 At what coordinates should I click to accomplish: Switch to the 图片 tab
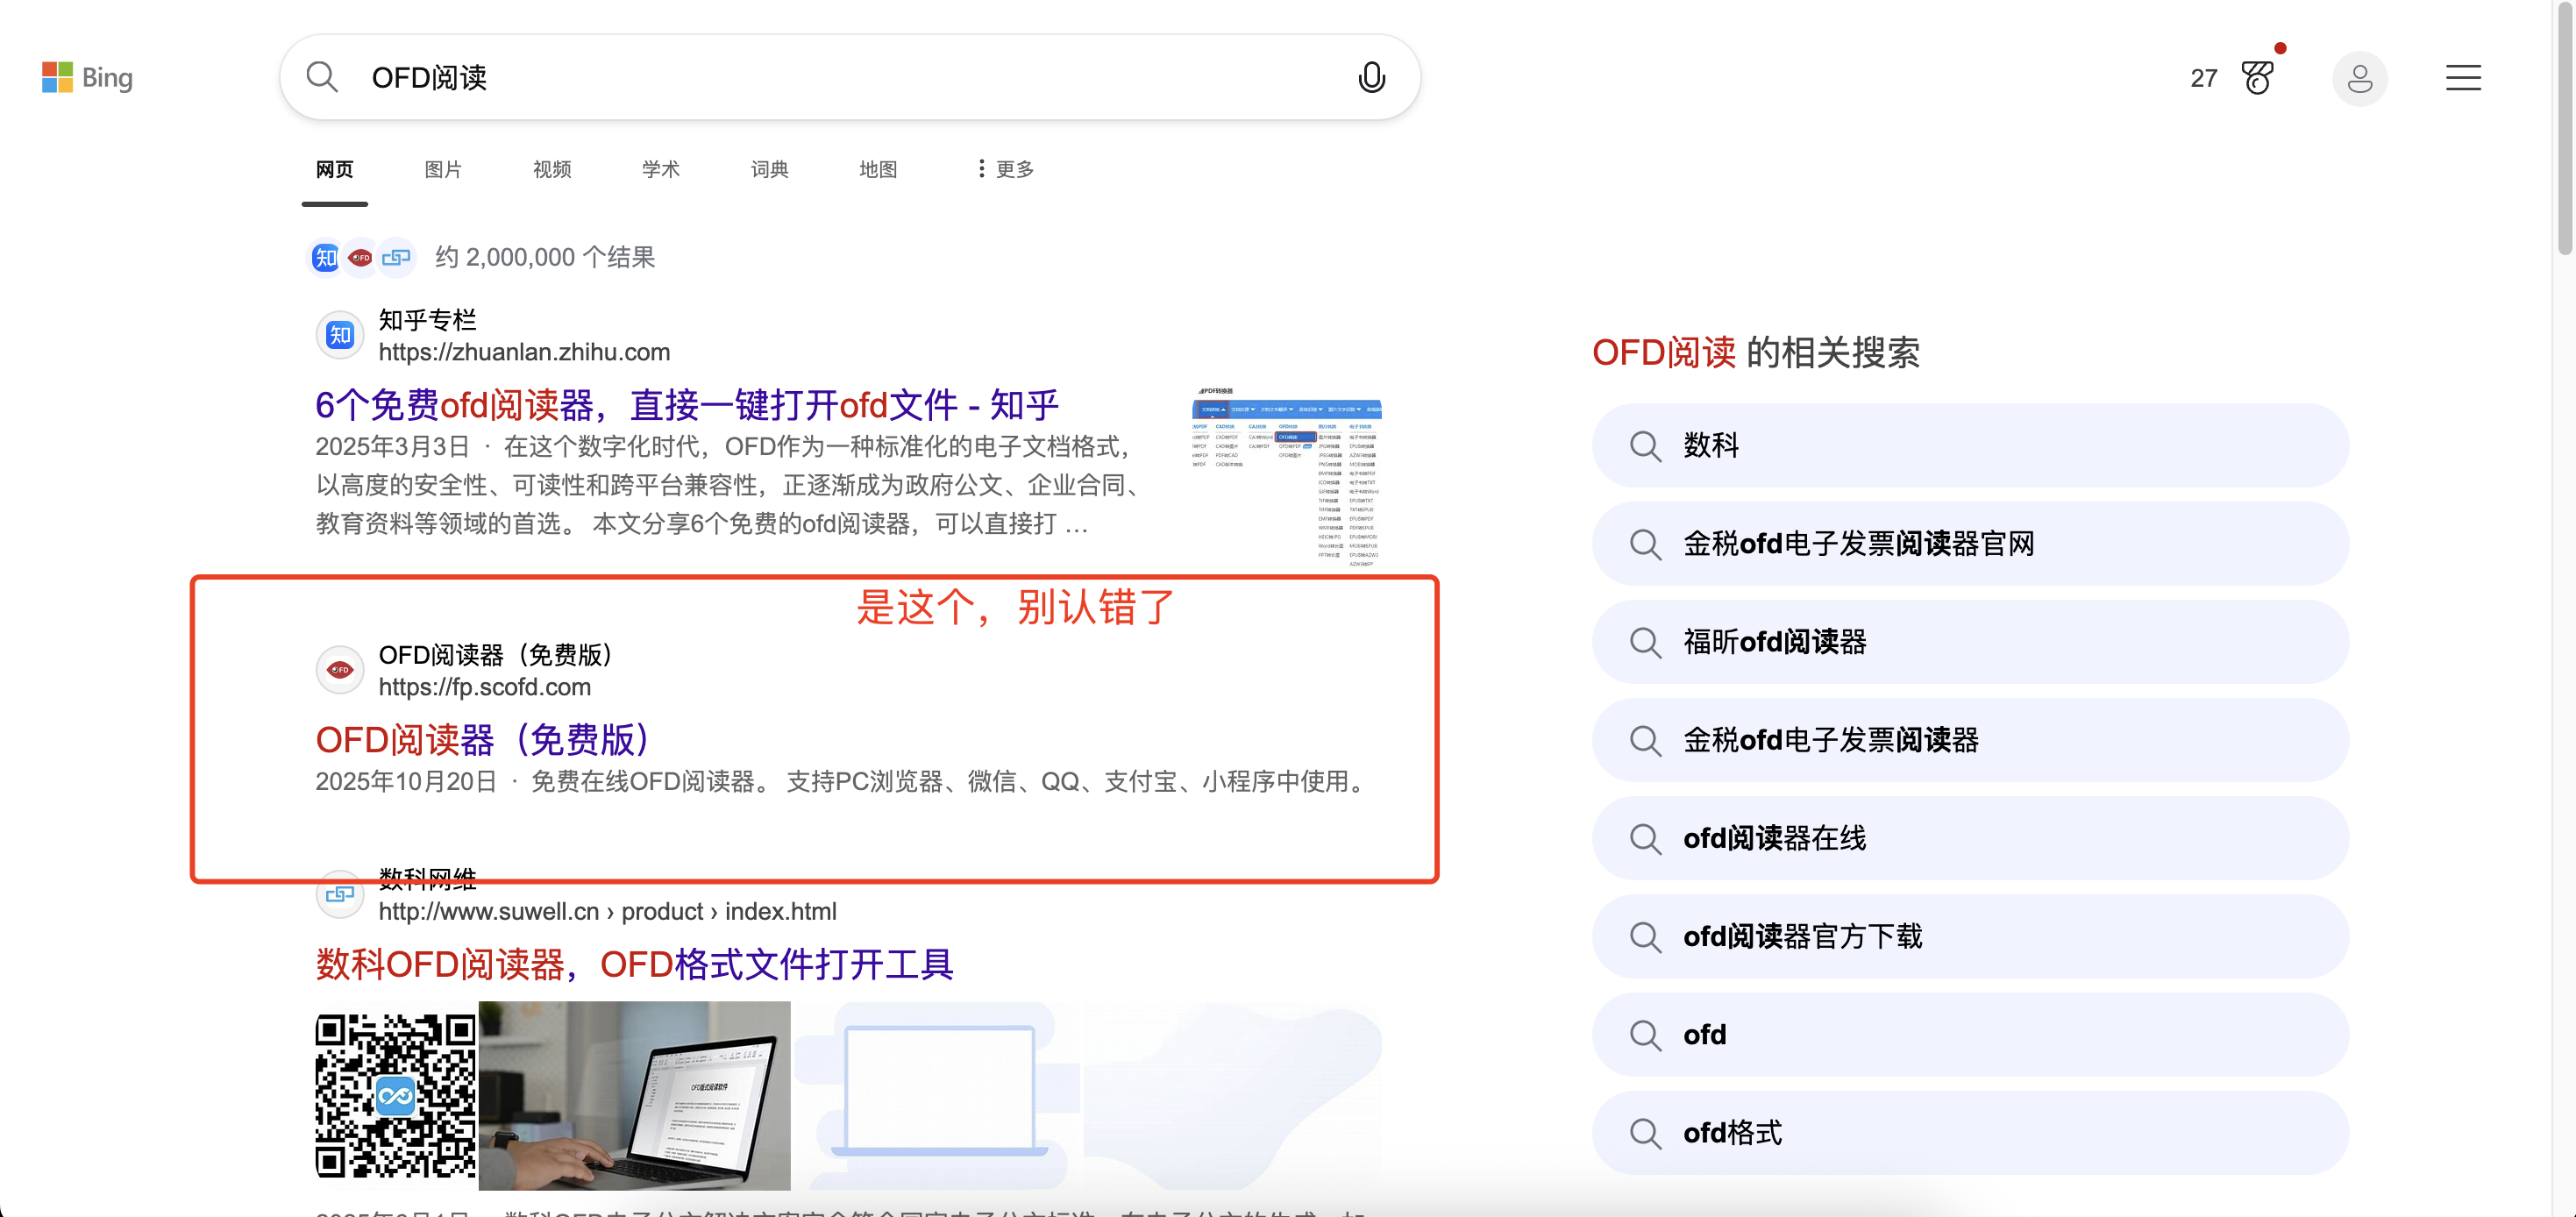443,168
